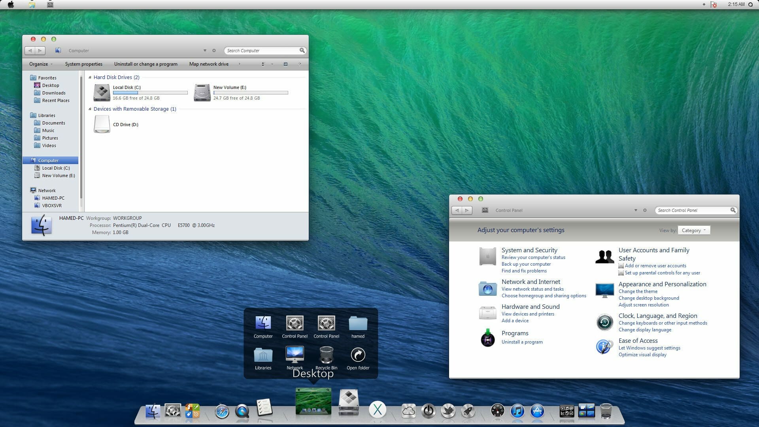Click Add a device link

[x=515, y=320]
